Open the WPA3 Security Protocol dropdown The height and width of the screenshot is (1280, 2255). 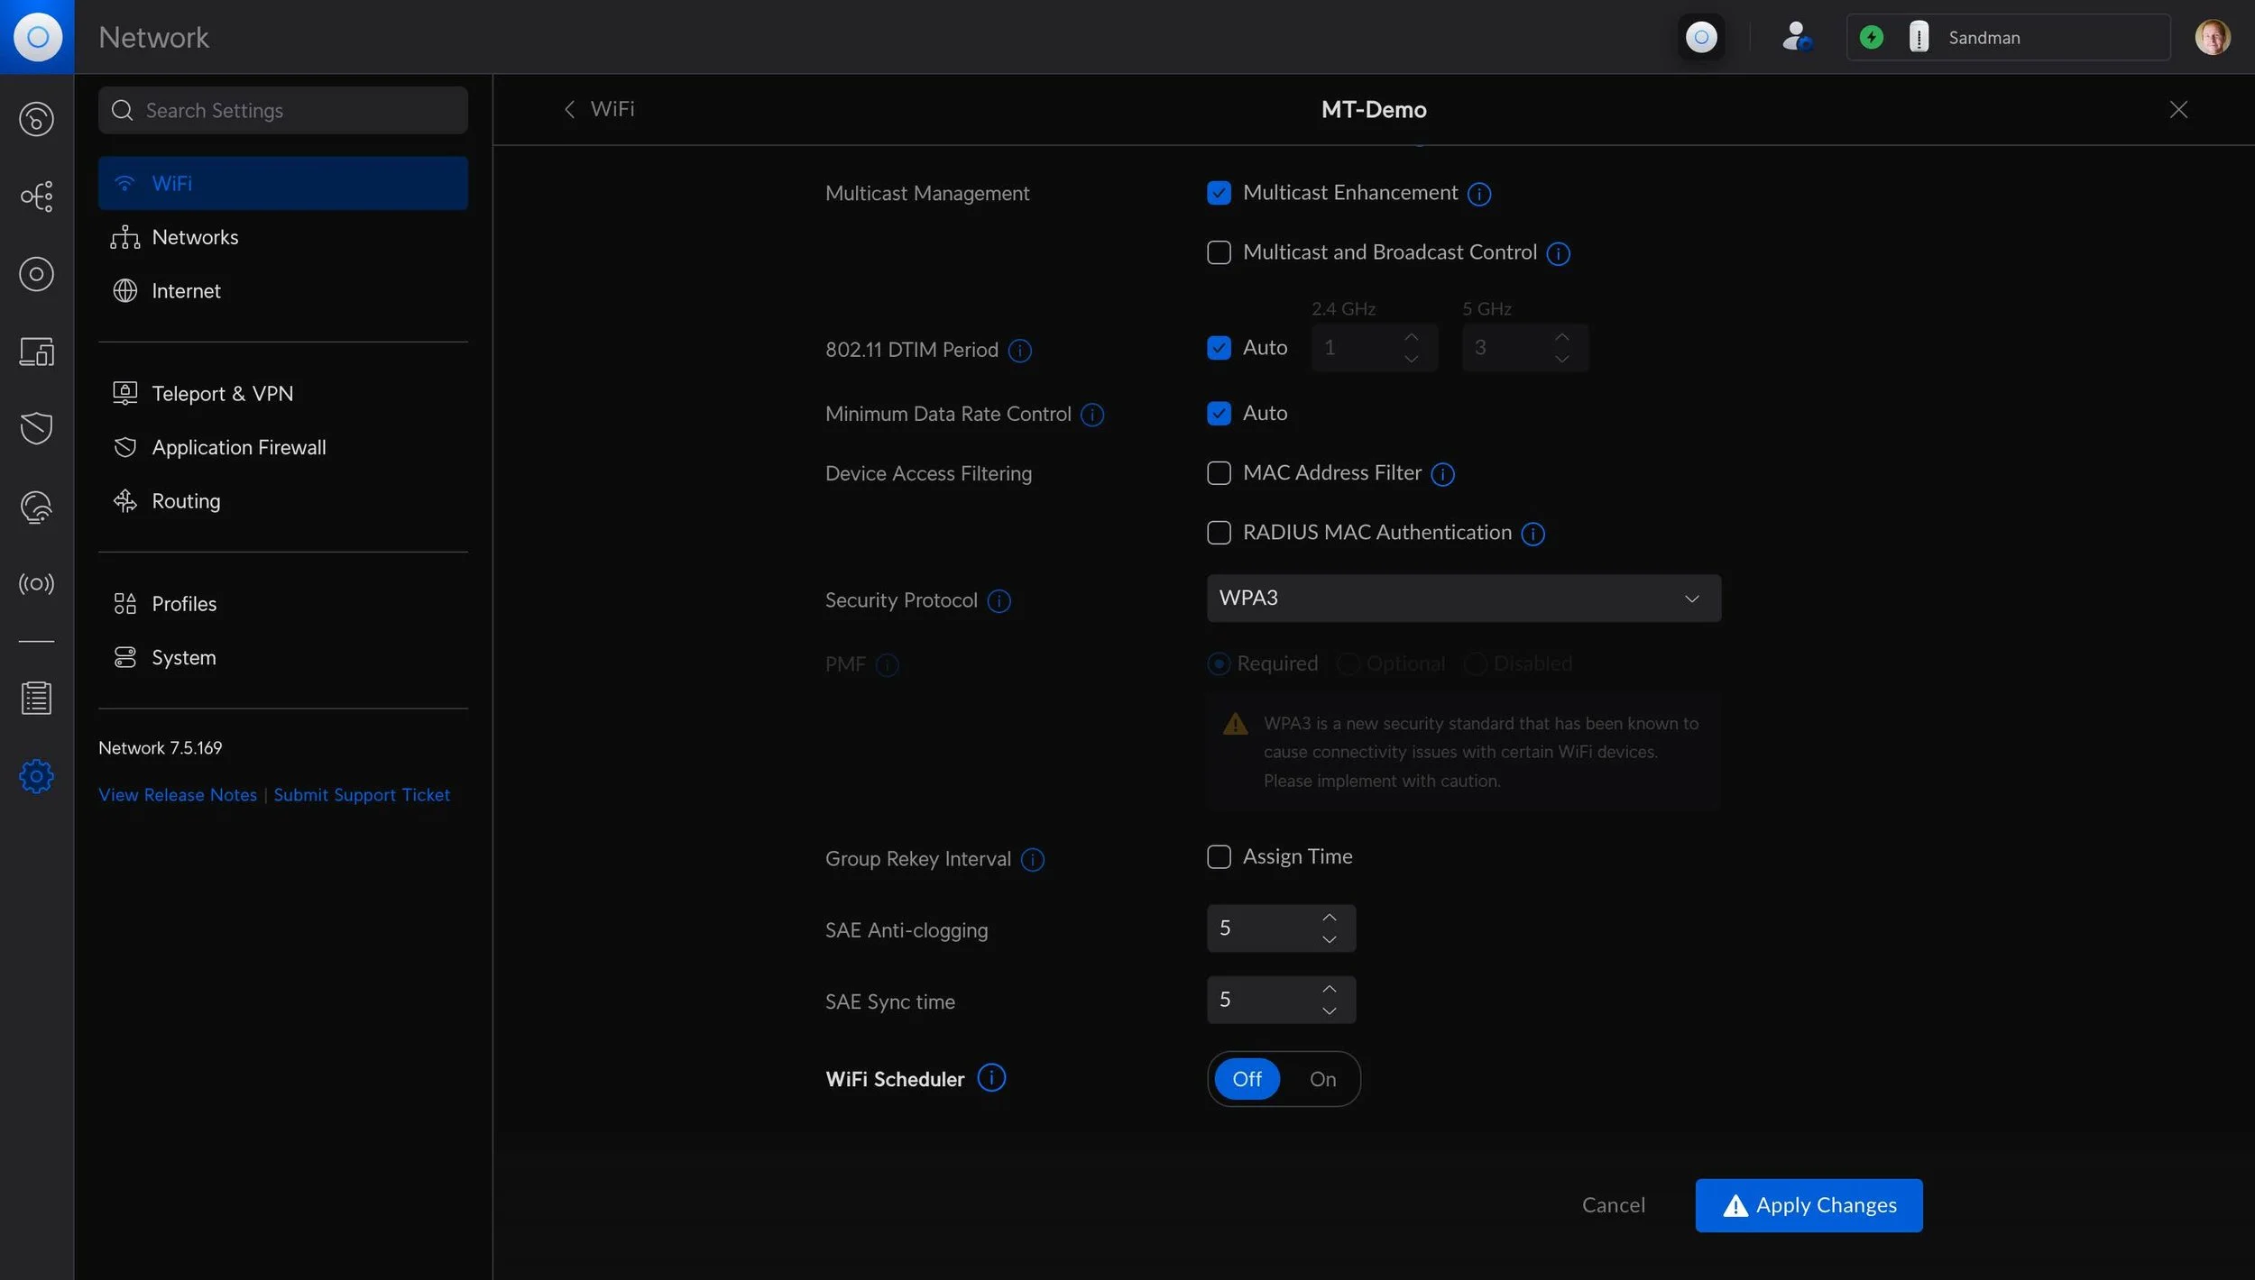coord(1461,597)
